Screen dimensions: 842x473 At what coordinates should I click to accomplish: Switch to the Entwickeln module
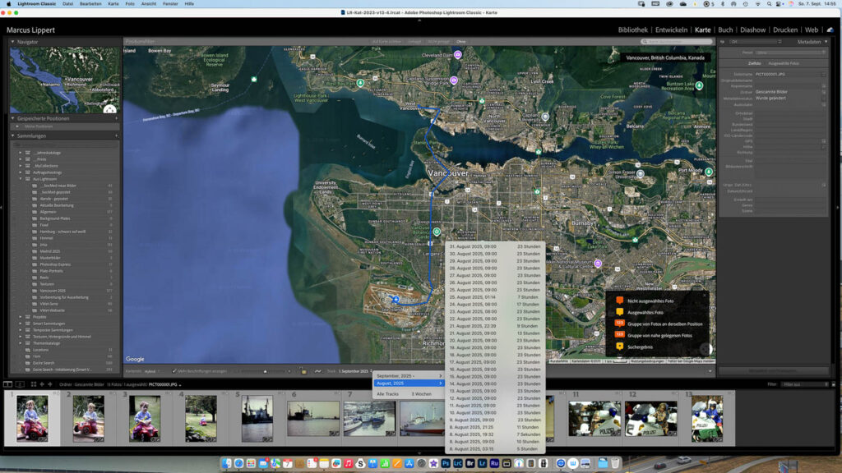click(x=671, y=30)
